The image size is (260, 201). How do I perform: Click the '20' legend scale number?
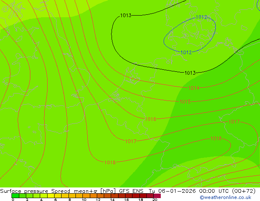[155, 200]
